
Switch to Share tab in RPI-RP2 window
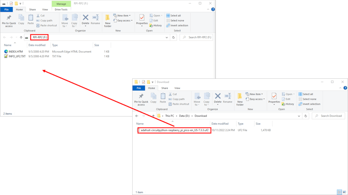point(32,9)
